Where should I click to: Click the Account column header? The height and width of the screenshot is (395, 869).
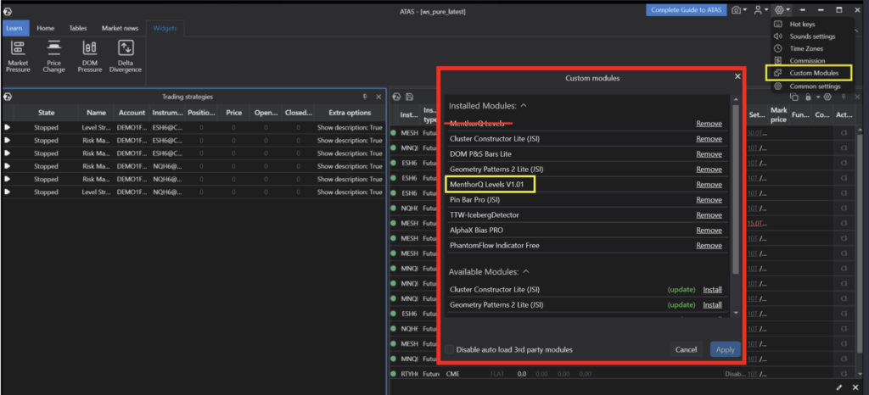point(132,113)
